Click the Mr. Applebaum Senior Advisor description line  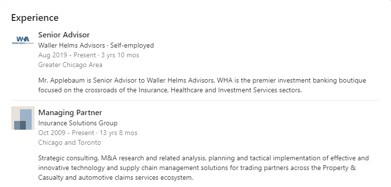(202, 80)
